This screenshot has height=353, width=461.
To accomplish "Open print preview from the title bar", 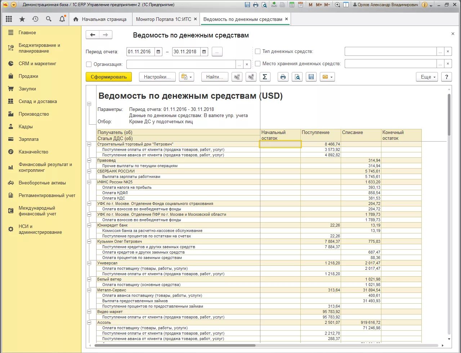I will pyautogui.click(x=264, y=5).
